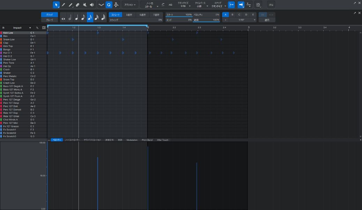Open instrument settings wrench icon
This screenshot has width=362, height=210.
coord(37,28)
